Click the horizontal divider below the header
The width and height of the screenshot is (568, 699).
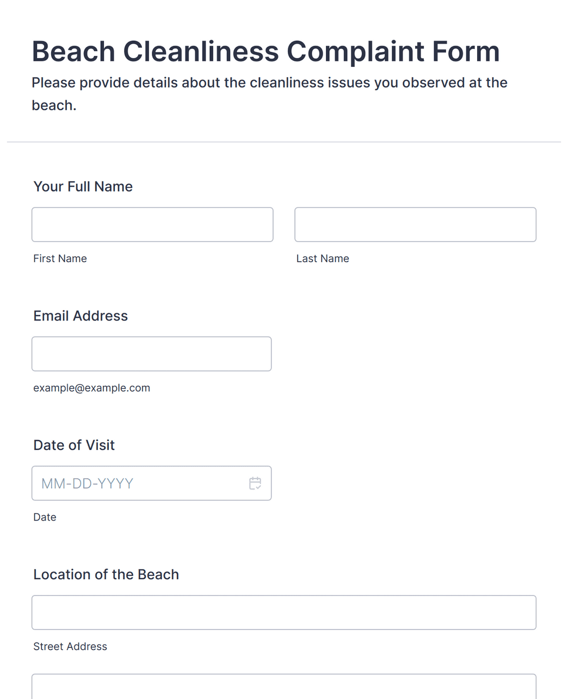tap(284, 142)
